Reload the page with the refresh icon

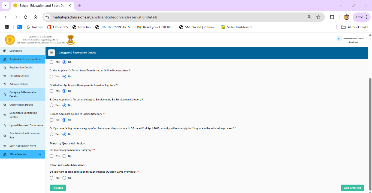26,17
